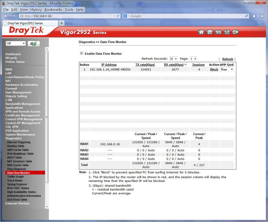Click the sidebar vertical scrollbar thumb
This screenshot has width=268, height=222.
pyautogui.click(x=47, y=117)
